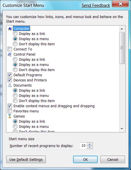Disable context menus and dragging checkbox
The width and height of the screenshot is (131, 170).
click(x=10, y=106)
